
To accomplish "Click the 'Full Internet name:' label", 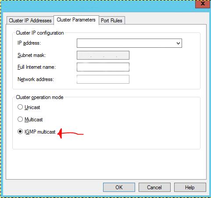I will (36, 67).
